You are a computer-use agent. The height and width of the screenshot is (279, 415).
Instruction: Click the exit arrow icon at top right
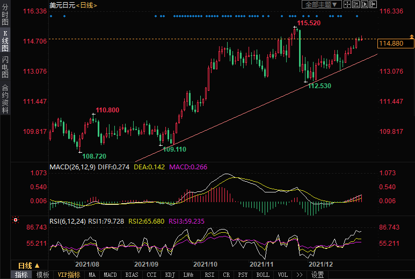(373, 4)
